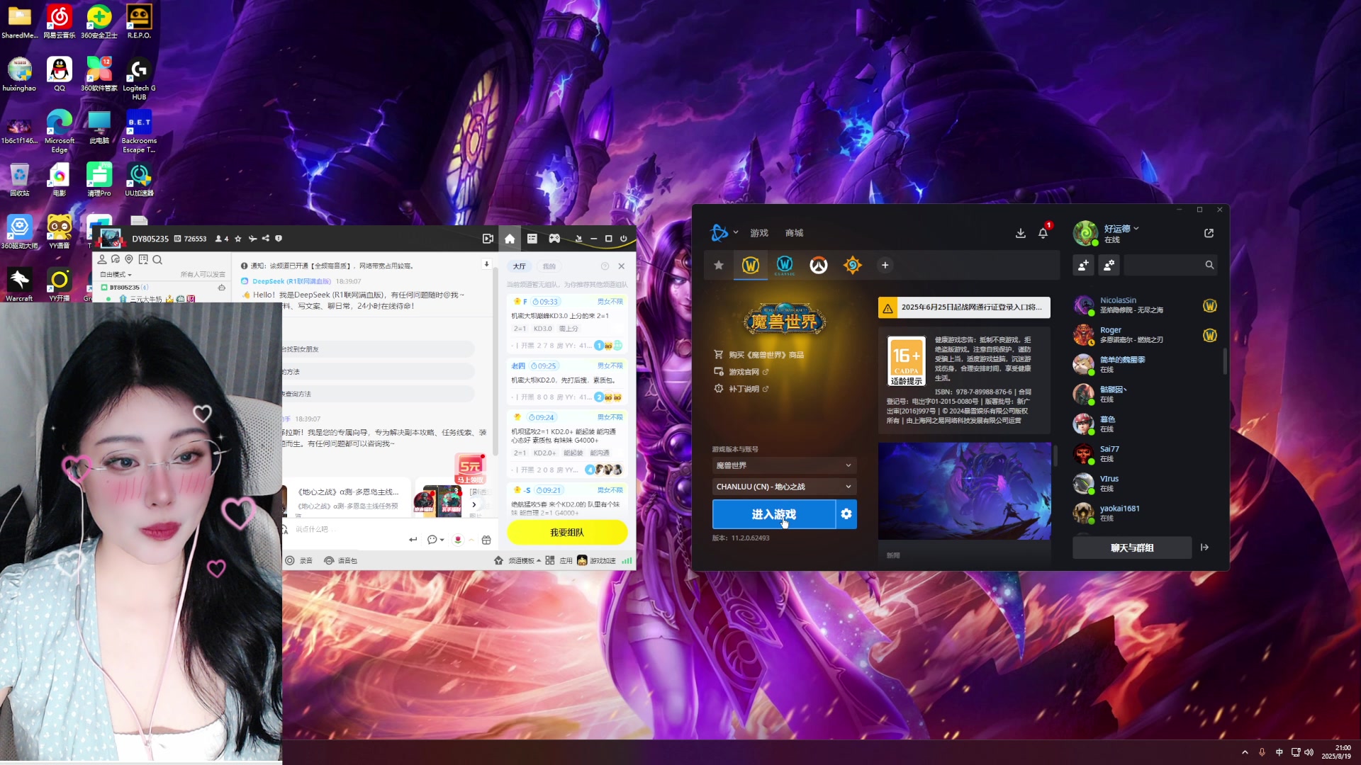Expand the 魔兽世界 game version dropdown
1361x765 pixels.
pos(784,465)
